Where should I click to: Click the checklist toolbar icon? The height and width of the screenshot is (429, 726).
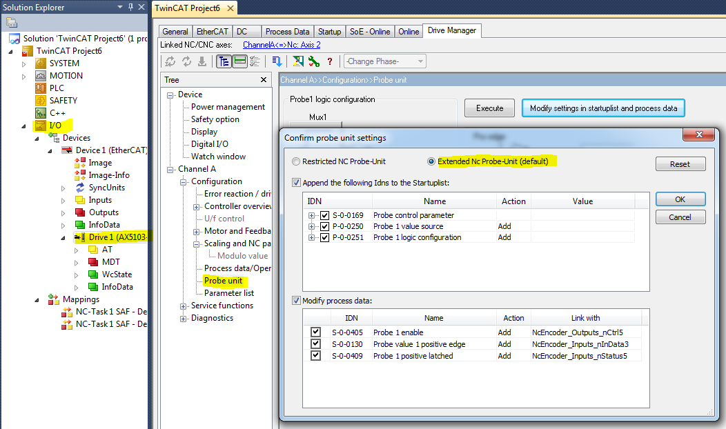[x=255, y=61]
